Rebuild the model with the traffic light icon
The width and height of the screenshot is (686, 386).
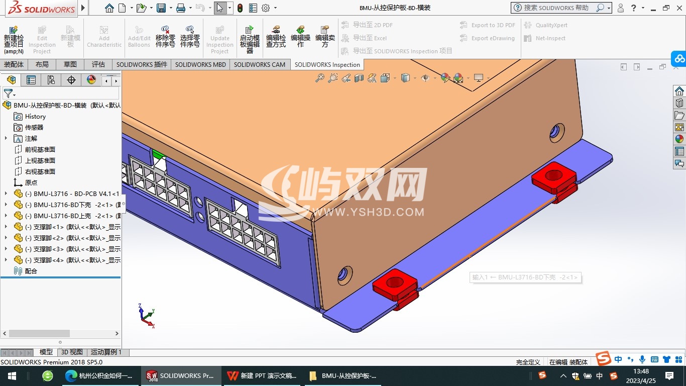click(240, 8)
